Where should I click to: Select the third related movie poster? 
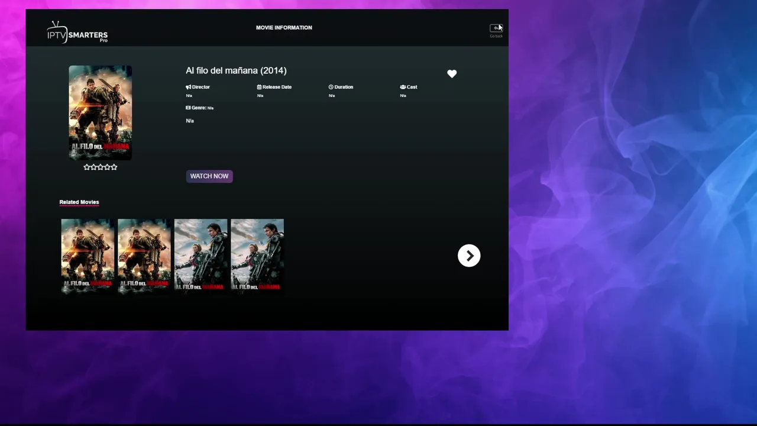[x=201, y=256]
